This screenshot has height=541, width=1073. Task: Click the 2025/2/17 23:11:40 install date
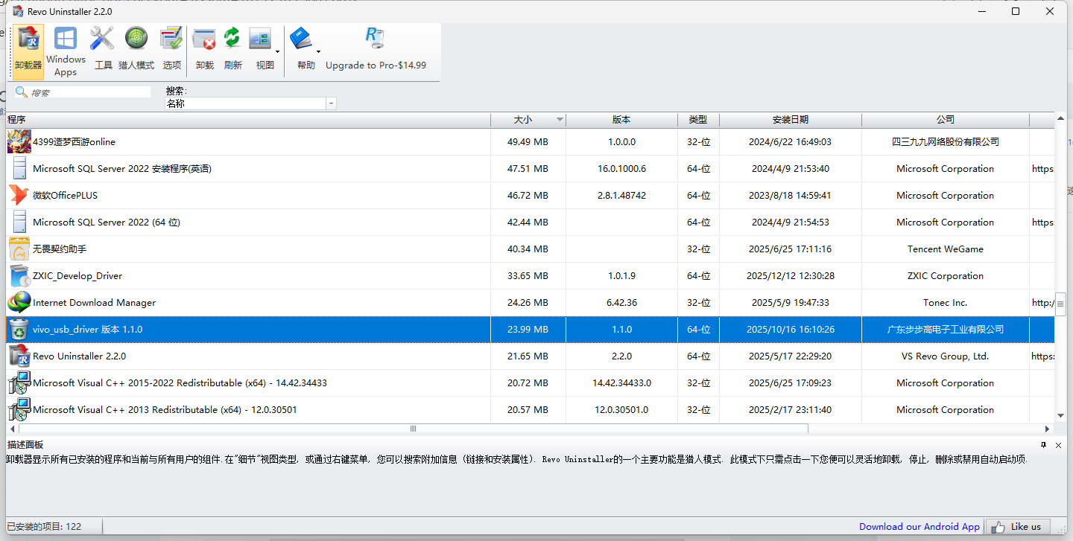click(x=790, y=409)
